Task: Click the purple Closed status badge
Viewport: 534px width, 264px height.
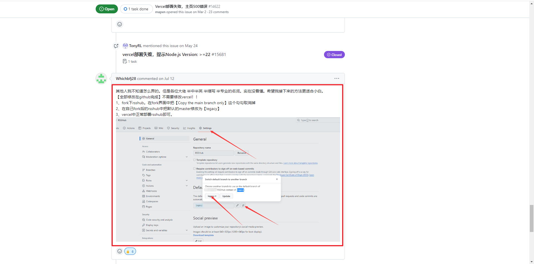Action: pos(334,55)
